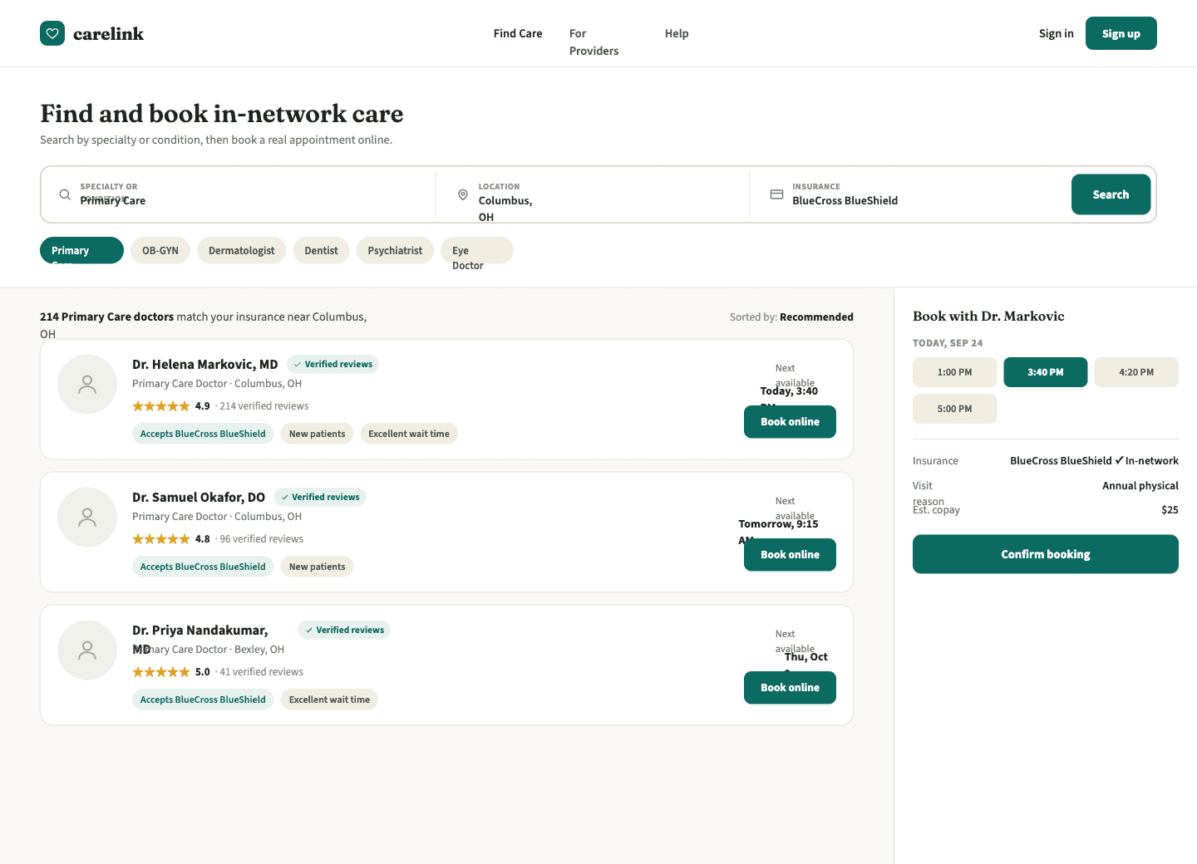The image size is (1197, 864).
Task: Click Dr. Samuel Okafor's avatar
Action: [x=87, y=518]
